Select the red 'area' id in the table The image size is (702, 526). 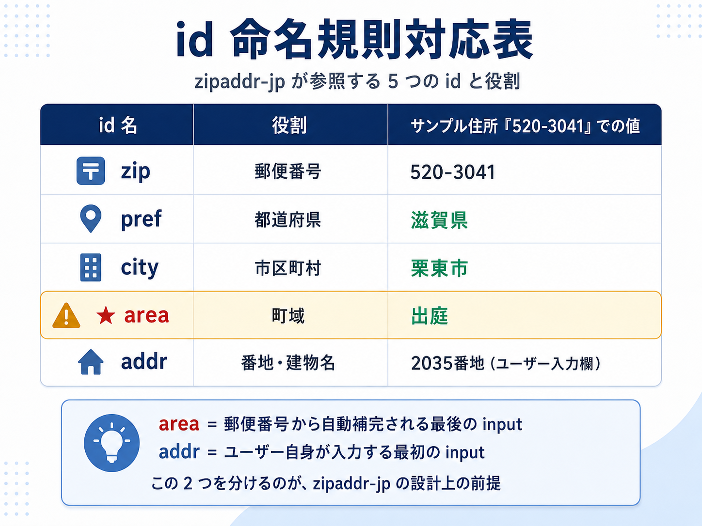coord(146,315)
